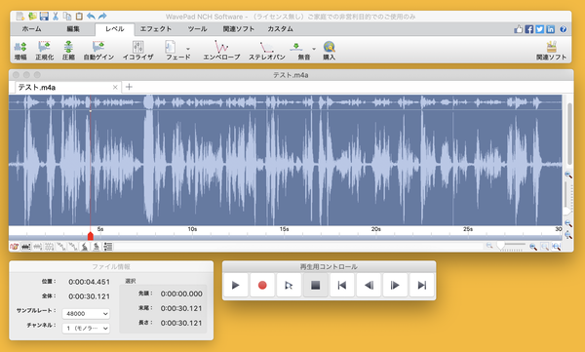The width and height of the screenshot is (585, 352).
Task: Open the 関連ソフト ribbon tab
Action: click(239, 28)
